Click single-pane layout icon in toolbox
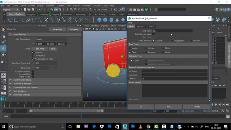The image size is (231, 130). pyautogui.click(x=3, y=75)
